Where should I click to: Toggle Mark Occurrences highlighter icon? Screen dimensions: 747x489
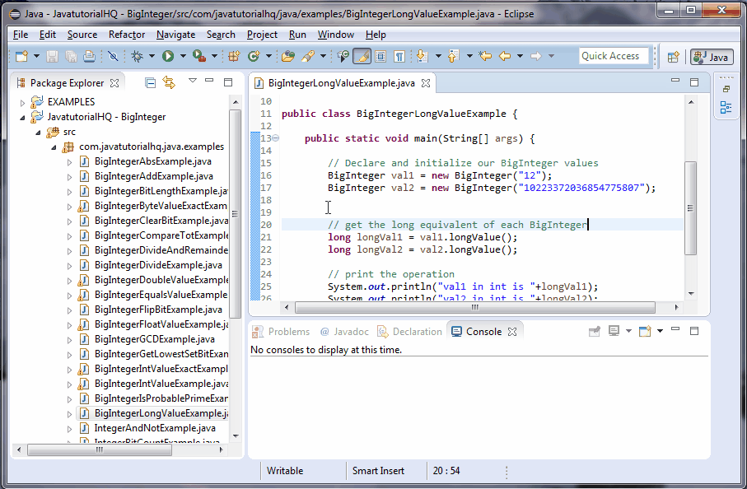361,57
